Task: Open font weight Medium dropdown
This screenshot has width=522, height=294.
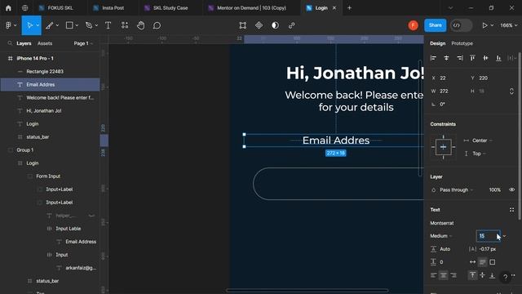Action: click(440, 236)
